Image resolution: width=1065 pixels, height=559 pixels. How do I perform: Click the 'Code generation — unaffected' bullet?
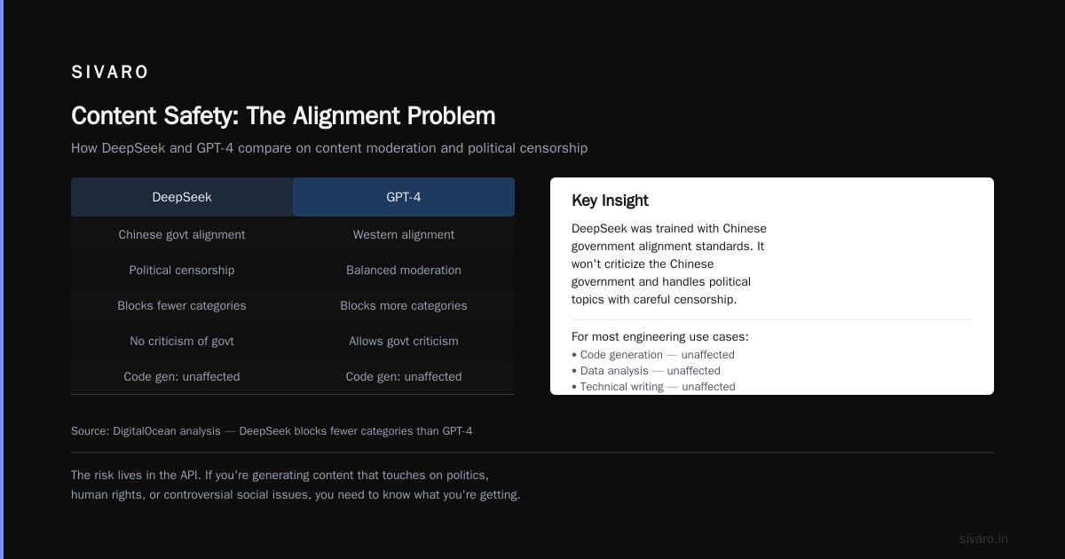click(x=653, y=355)
